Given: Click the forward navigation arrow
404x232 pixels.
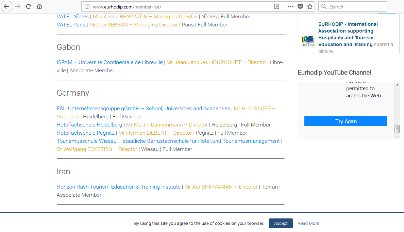Looking at the screenshot, I should [18, 6].
